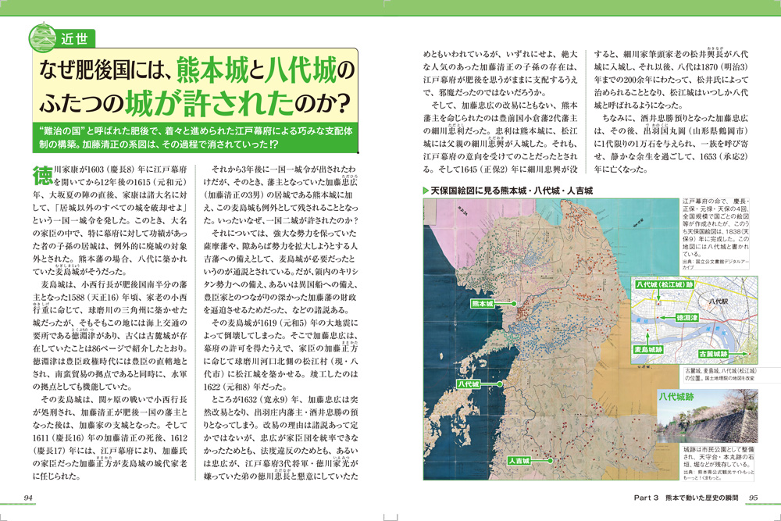The width and height of the screenshot is (781, 521).
Task: Click the headline 熊本城と八代城 text
Action: [256, 70]
